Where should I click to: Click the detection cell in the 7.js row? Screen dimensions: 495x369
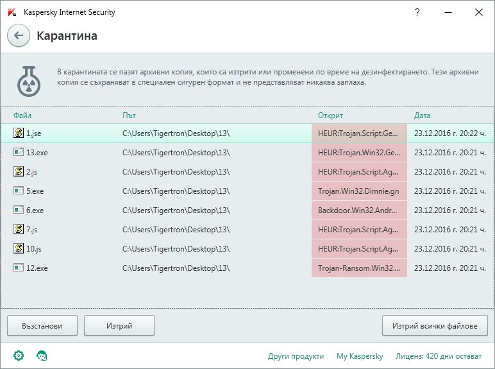(x=359, y=229)
